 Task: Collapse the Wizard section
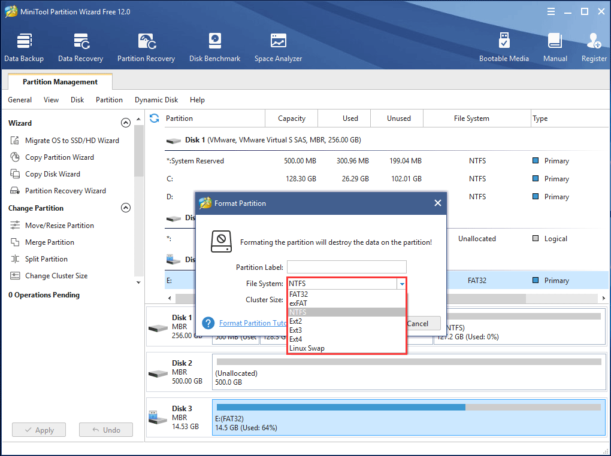click(126, 122)
